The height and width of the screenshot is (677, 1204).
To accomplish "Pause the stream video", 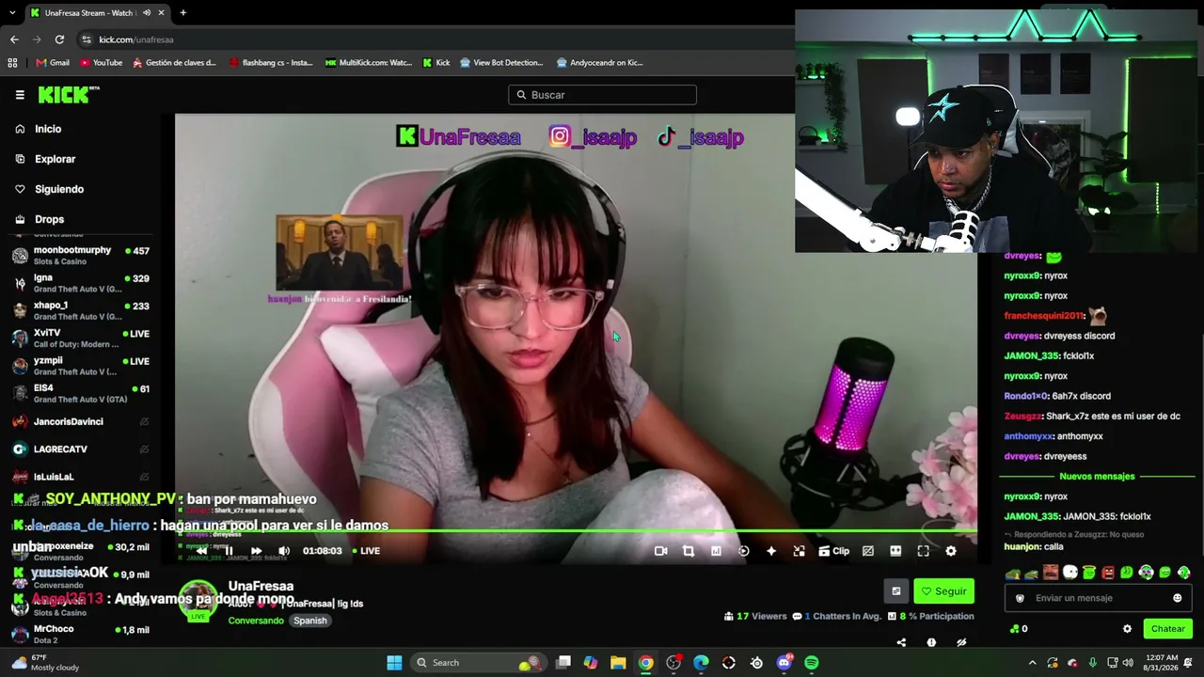I will click(229, 551).
